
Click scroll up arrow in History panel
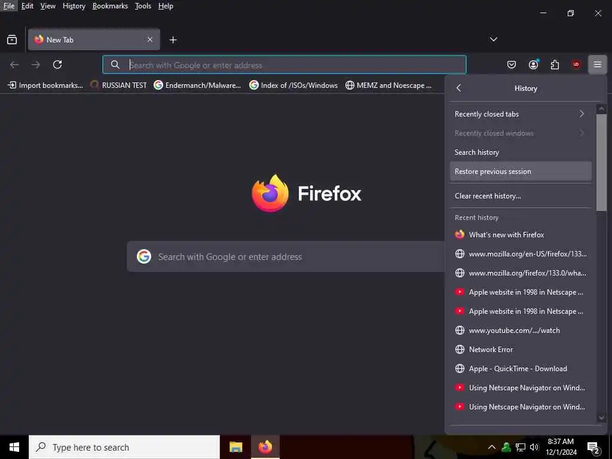pos(601,109)
